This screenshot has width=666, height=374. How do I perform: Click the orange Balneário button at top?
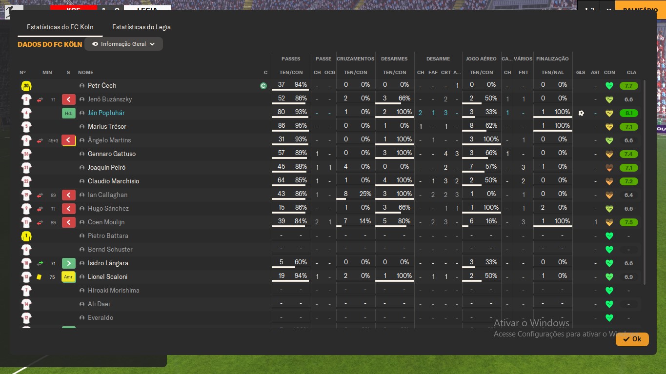click(640, 10)
